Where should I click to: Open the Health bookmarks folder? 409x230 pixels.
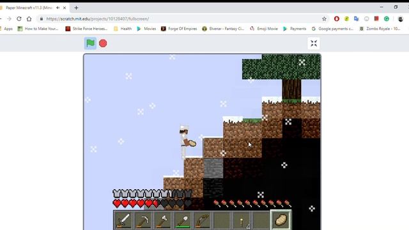tap(123, 29)
